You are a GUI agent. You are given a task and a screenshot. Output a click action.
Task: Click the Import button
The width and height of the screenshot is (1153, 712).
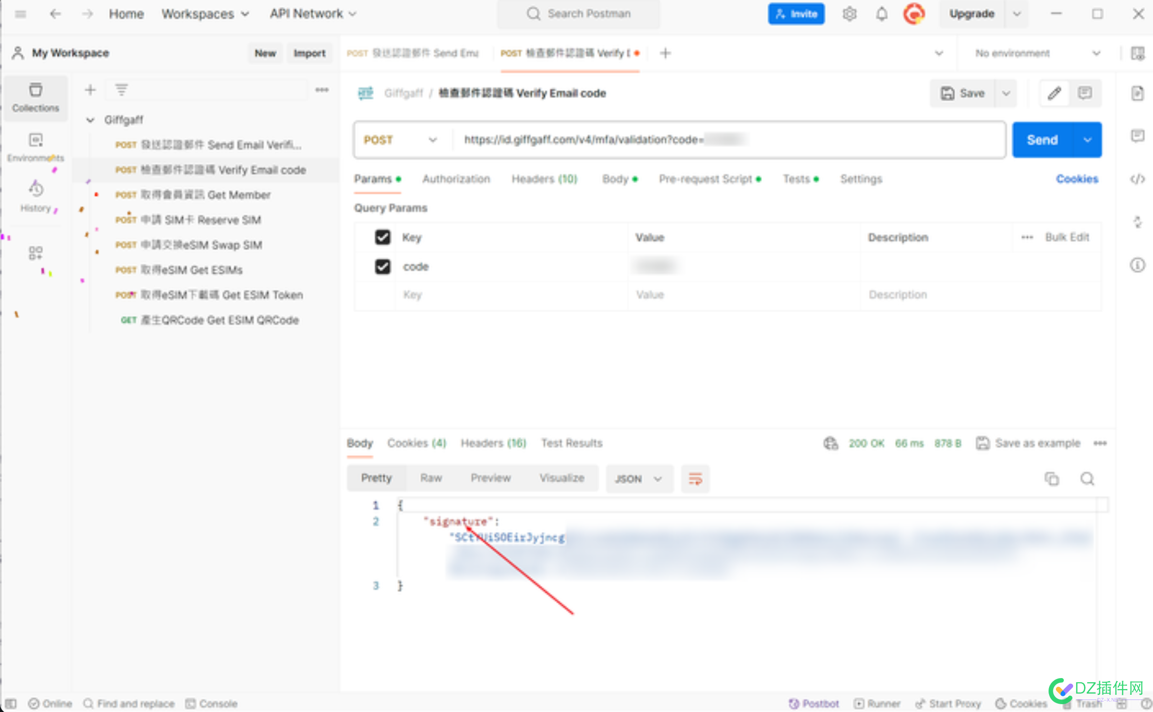pos(309,53)
